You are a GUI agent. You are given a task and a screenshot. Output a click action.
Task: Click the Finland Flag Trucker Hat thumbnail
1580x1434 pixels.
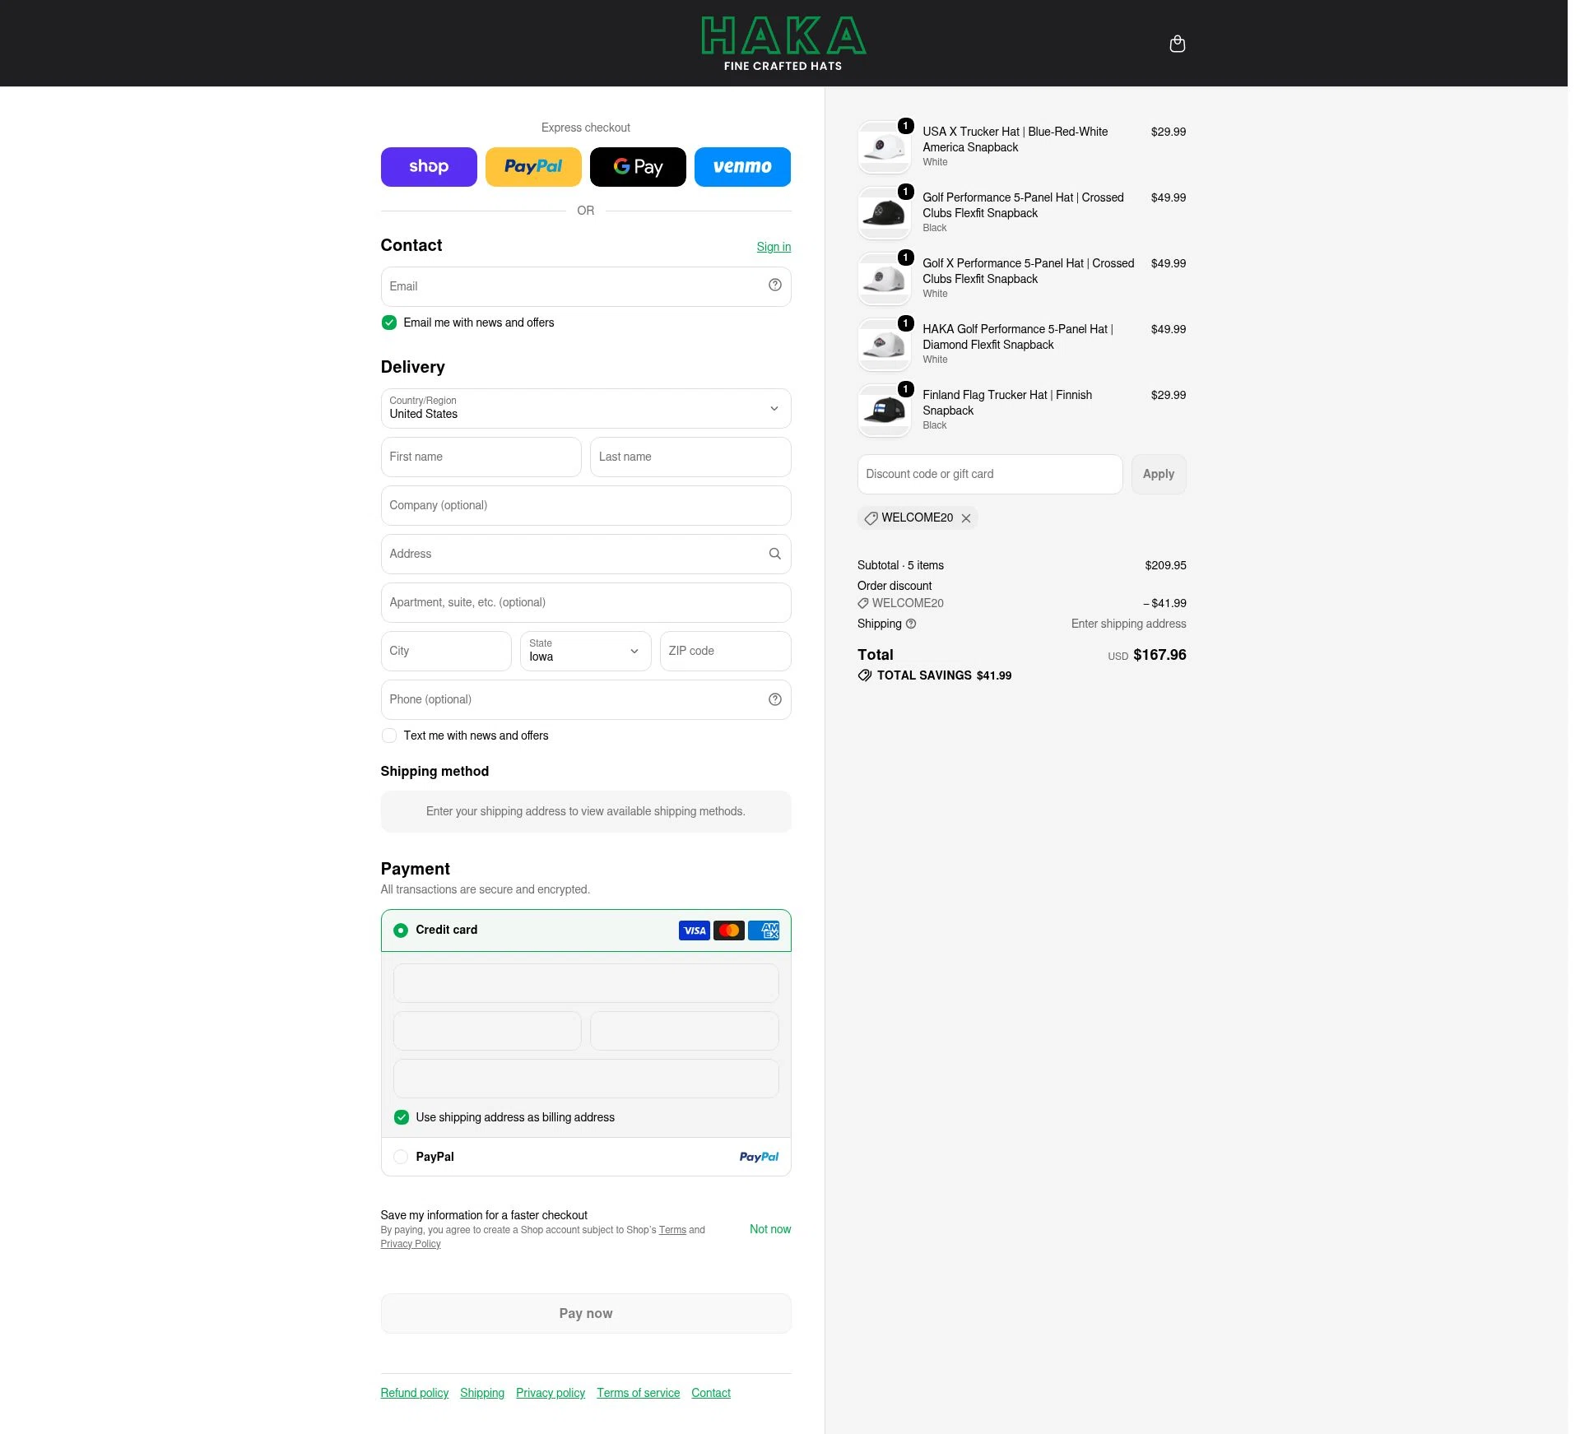[885, 411]
